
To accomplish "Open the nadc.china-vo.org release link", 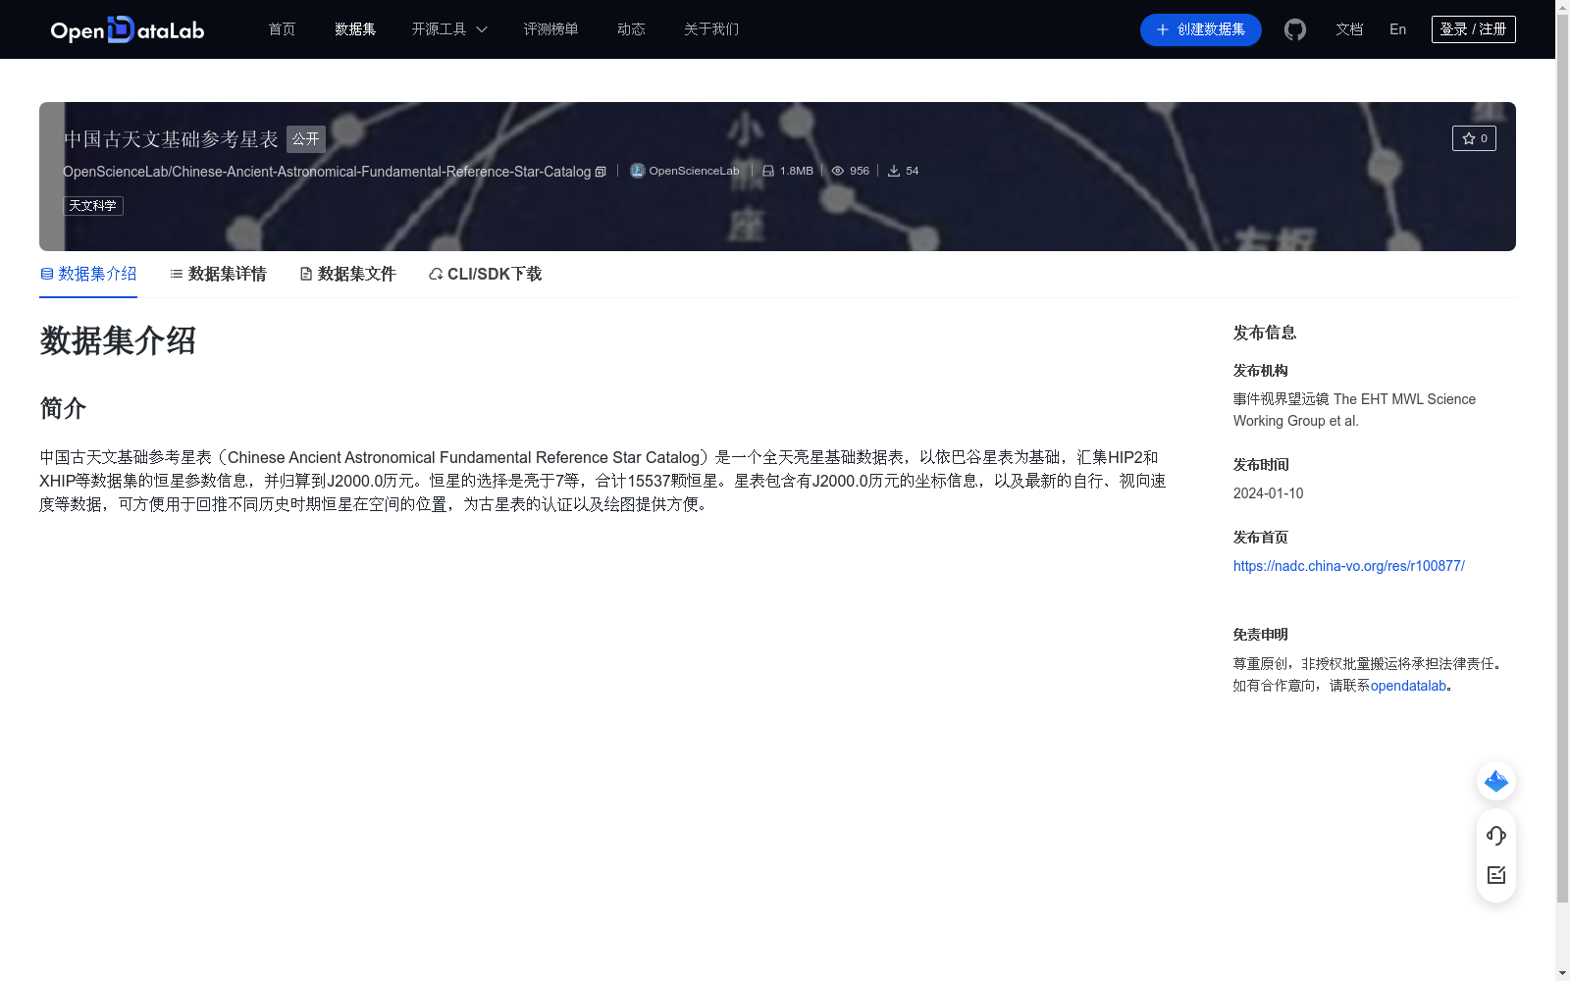I will click(x=1348, y=566).
